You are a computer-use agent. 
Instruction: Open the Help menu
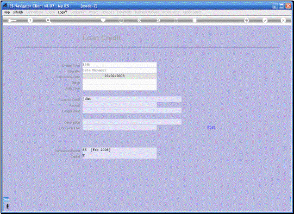click(x=7, y=12)
